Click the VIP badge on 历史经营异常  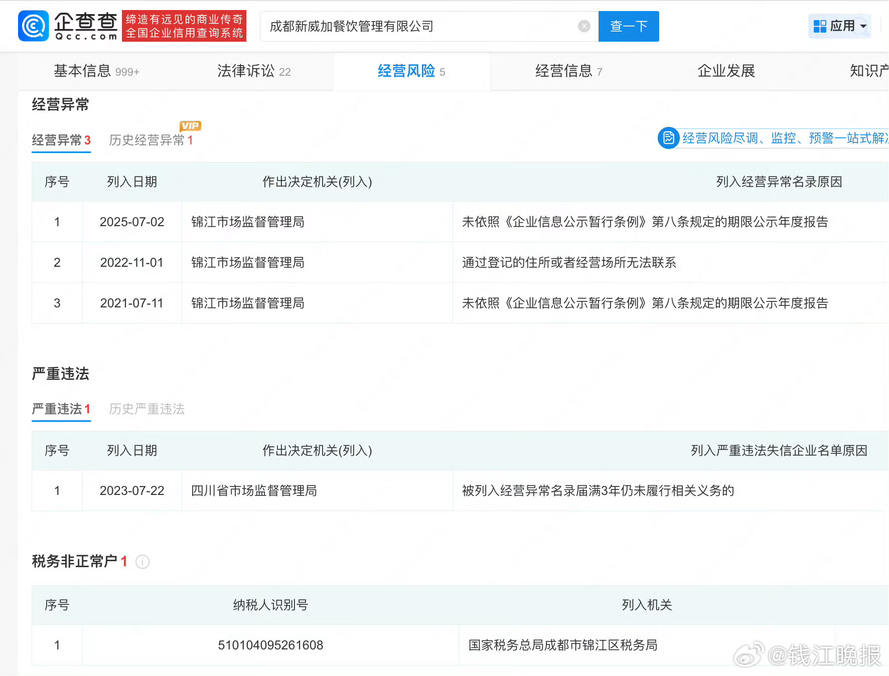[190, 126]
